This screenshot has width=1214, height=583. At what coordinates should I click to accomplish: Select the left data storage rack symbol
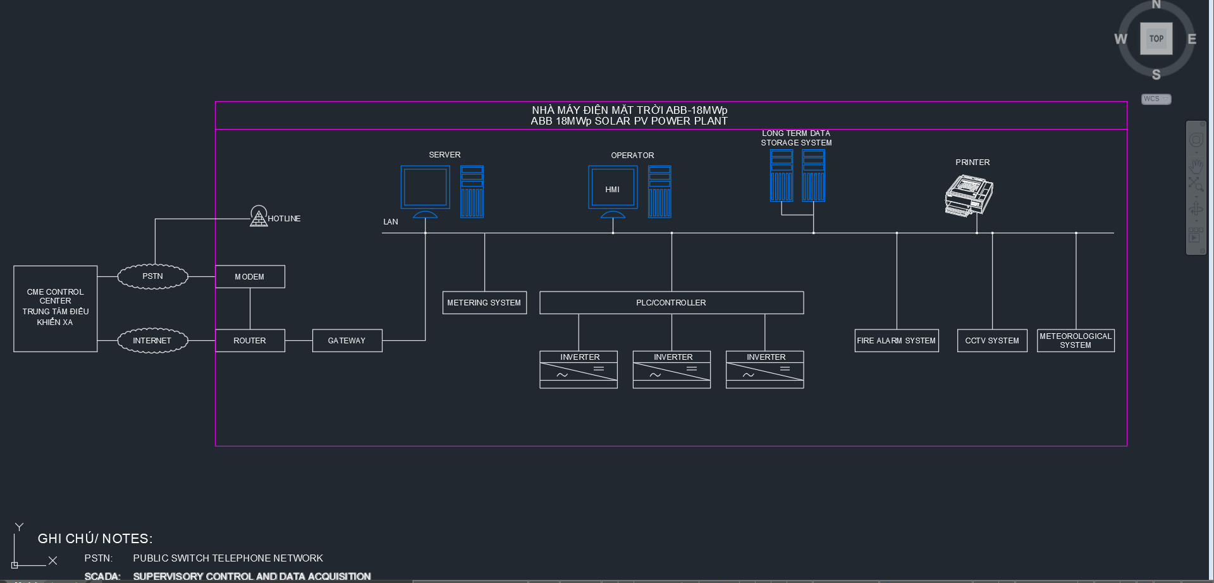click(782, 175)
